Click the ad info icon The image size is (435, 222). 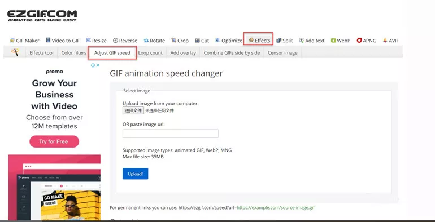click(x=93, y=65)
